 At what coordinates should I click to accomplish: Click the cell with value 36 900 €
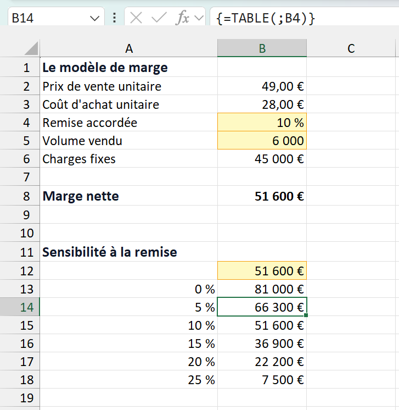(262, 343)
